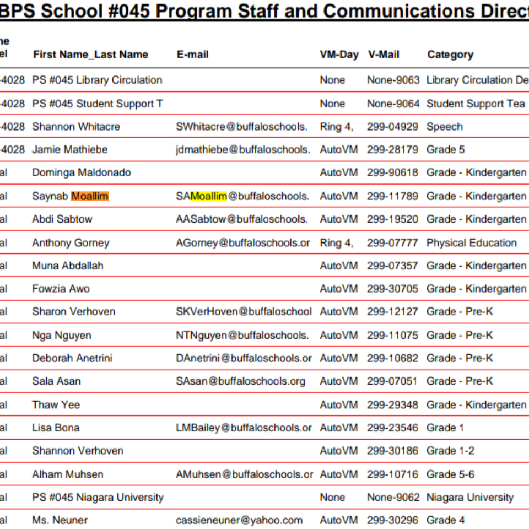Click voicemail number 299-30186

(x=393, y=450)
